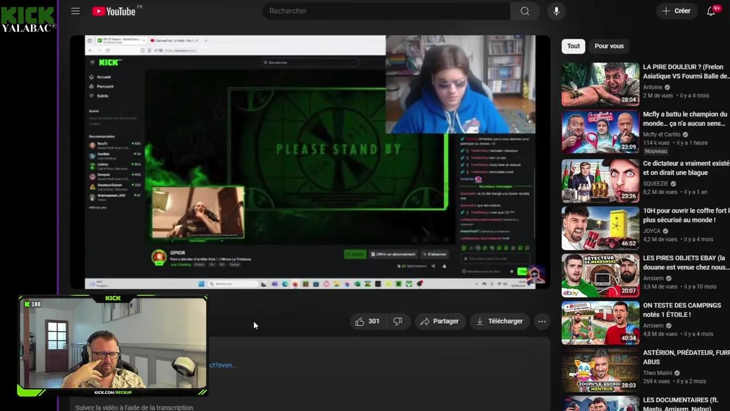Open the LA PIRE DOULEUR thumbnail
Screen dimensions: 730x411
tap(600, 84)
